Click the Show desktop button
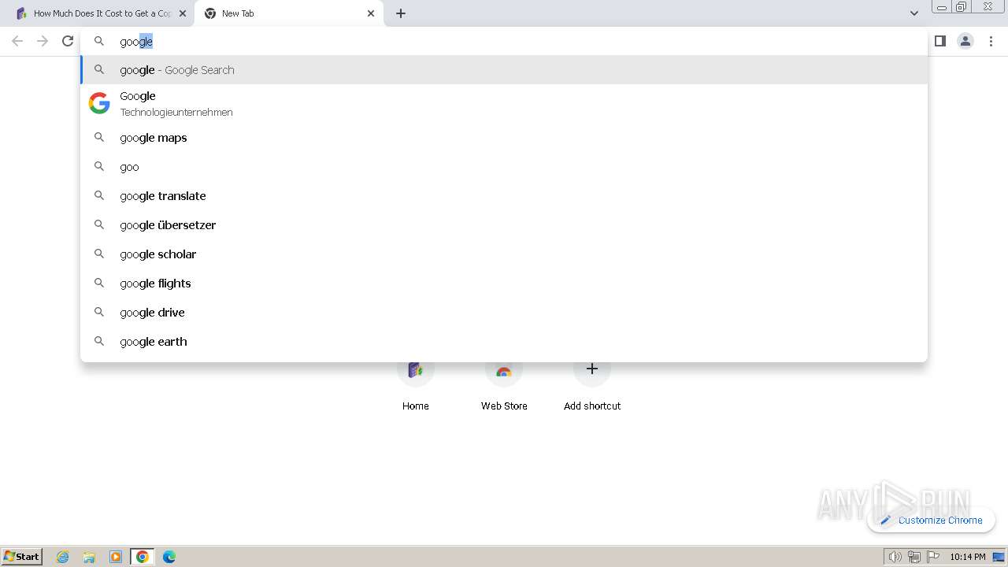The width and height of the screenshot is (1008, 567). [x=999, y=557]
